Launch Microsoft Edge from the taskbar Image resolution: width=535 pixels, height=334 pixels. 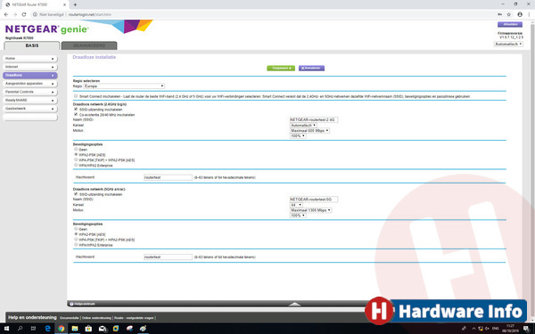(48, 329)
